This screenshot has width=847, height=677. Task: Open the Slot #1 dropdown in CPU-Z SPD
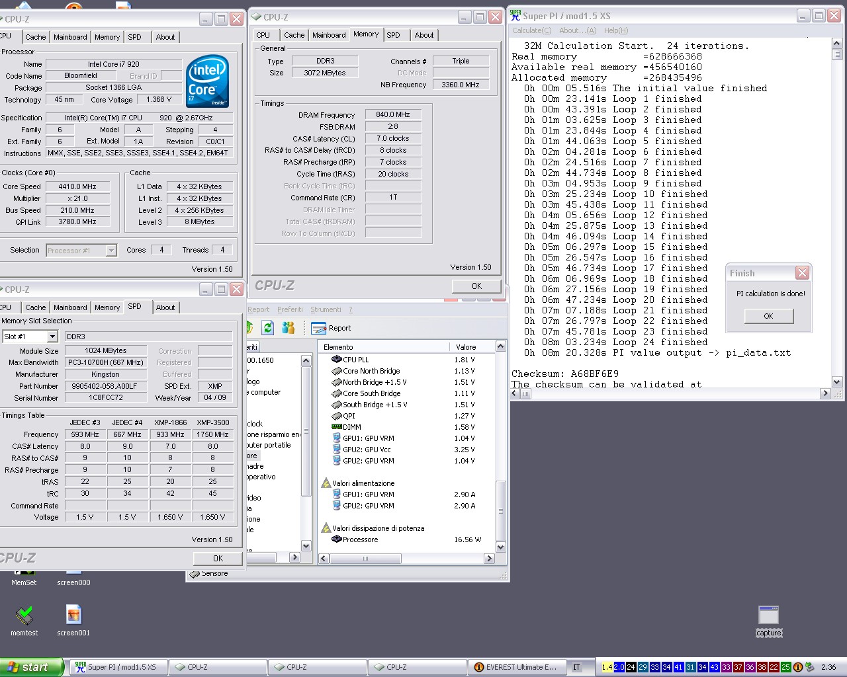point(52,337)
